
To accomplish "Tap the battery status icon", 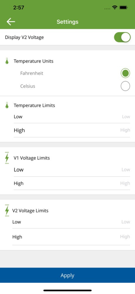I will 124,7.
